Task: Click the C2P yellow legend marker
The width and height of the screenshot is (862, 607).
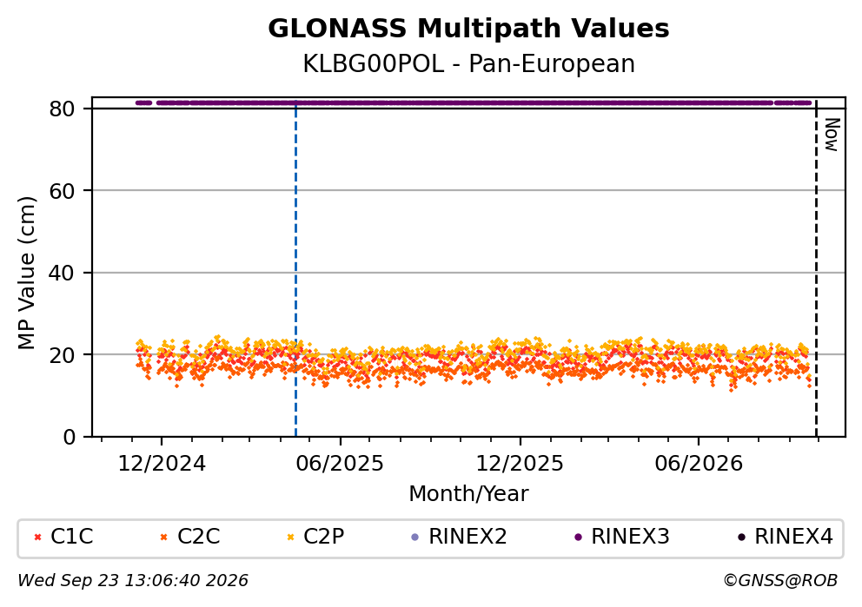Action: tap(290, 538)
